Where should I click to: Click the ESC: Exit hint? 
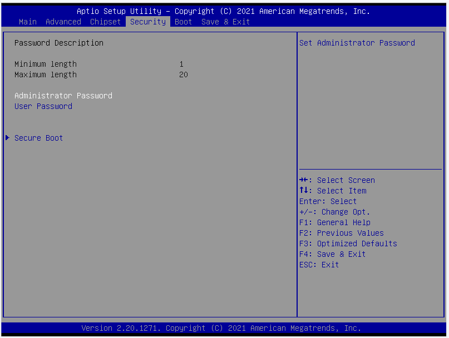(x=319, y=265)
